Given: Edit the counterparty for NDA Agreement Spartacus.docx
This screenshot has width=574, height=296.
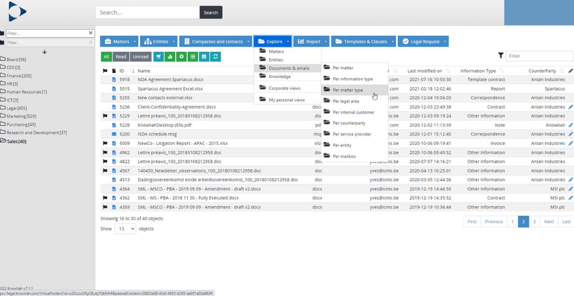Looking at the screenshot, I should coord(570,79).
